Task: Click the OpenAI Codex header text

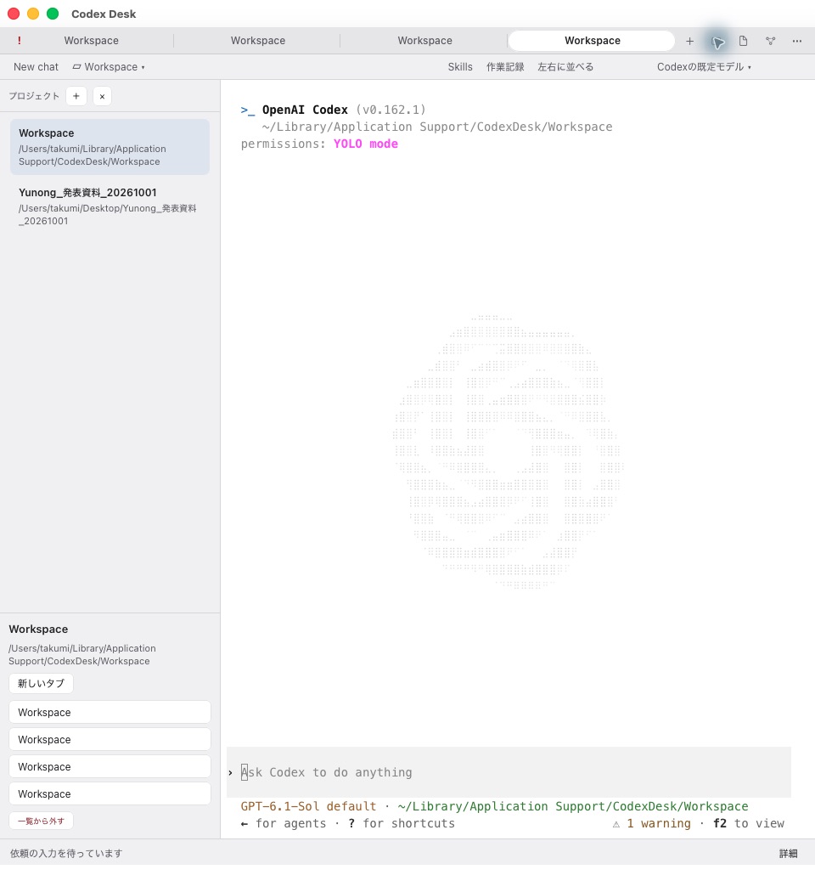Action: (305, 110)
